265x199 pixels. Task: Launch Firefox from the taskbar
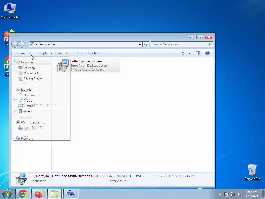39,194
